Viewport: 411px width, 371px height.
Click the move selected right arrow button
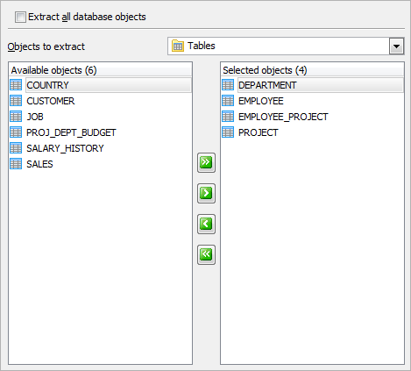[206, 193]
